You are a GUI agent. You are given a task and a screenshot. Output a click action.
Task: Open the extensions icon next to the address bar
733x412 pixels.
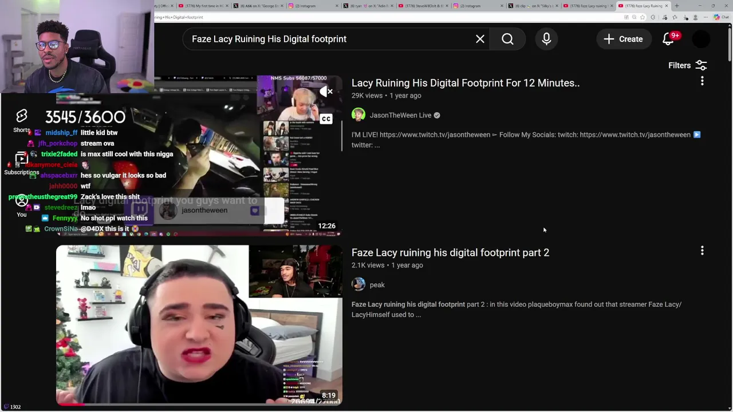(653, 17)
